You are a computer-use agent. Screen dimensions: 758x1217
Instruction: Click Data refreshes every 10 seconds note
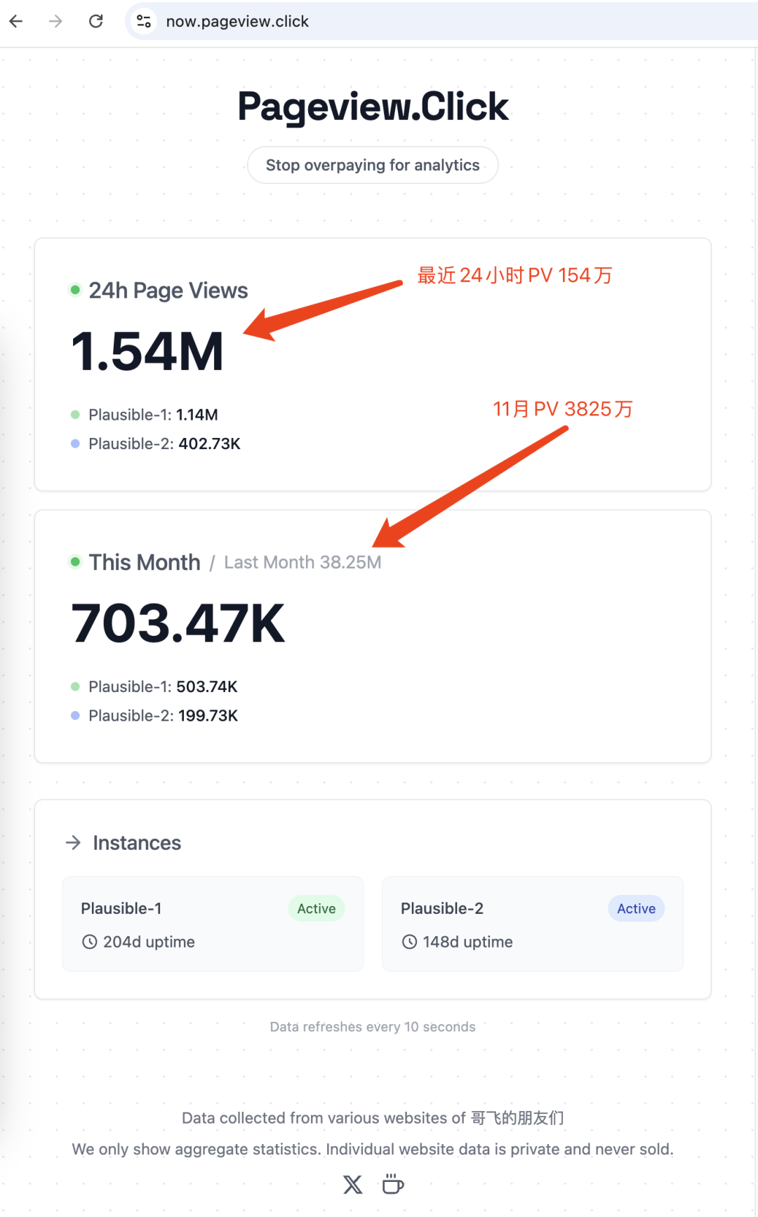pos(373,1027)
